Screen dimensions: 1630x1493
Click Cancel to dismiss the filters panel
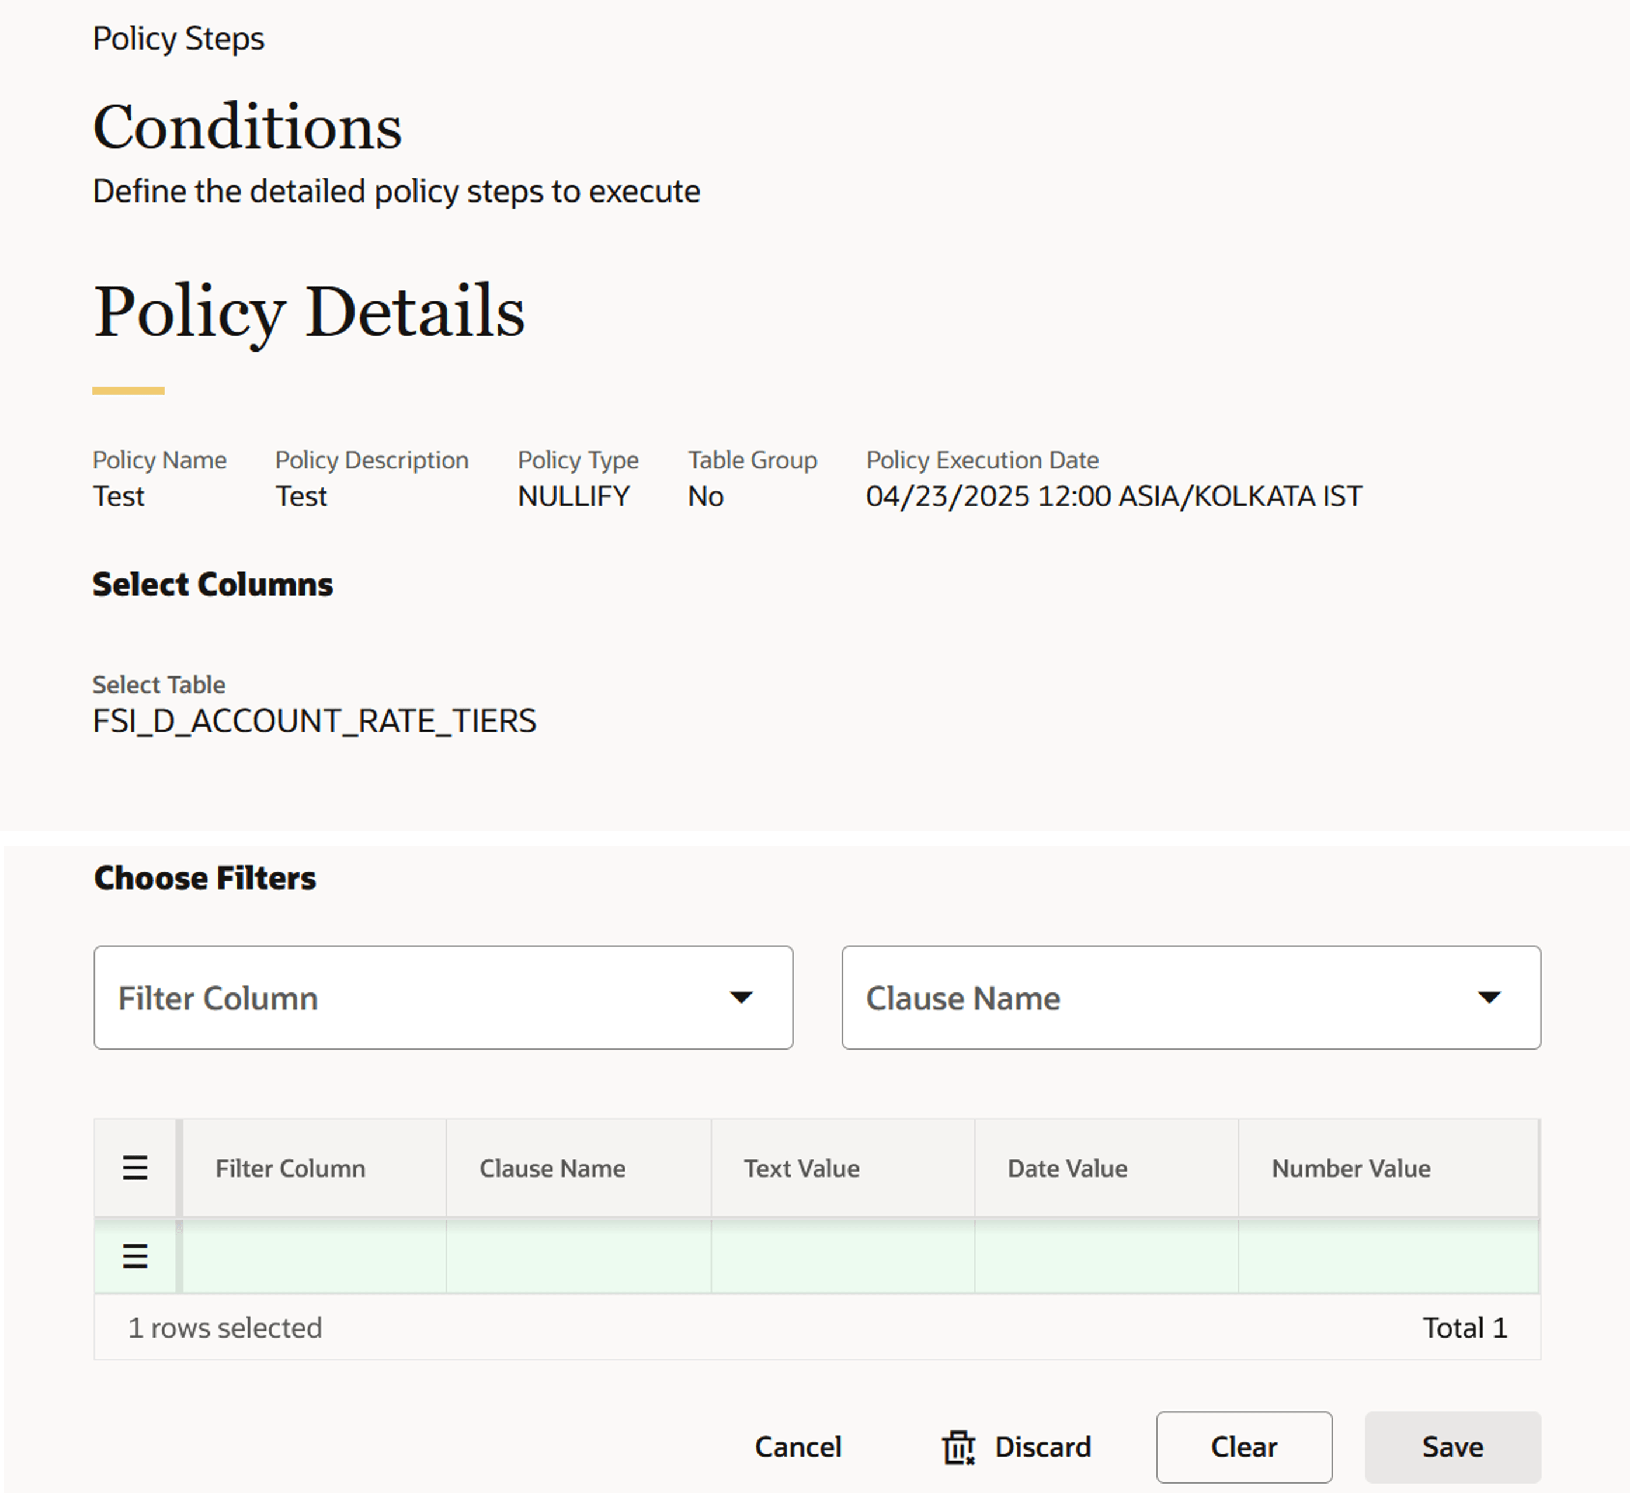point(798,1447)
